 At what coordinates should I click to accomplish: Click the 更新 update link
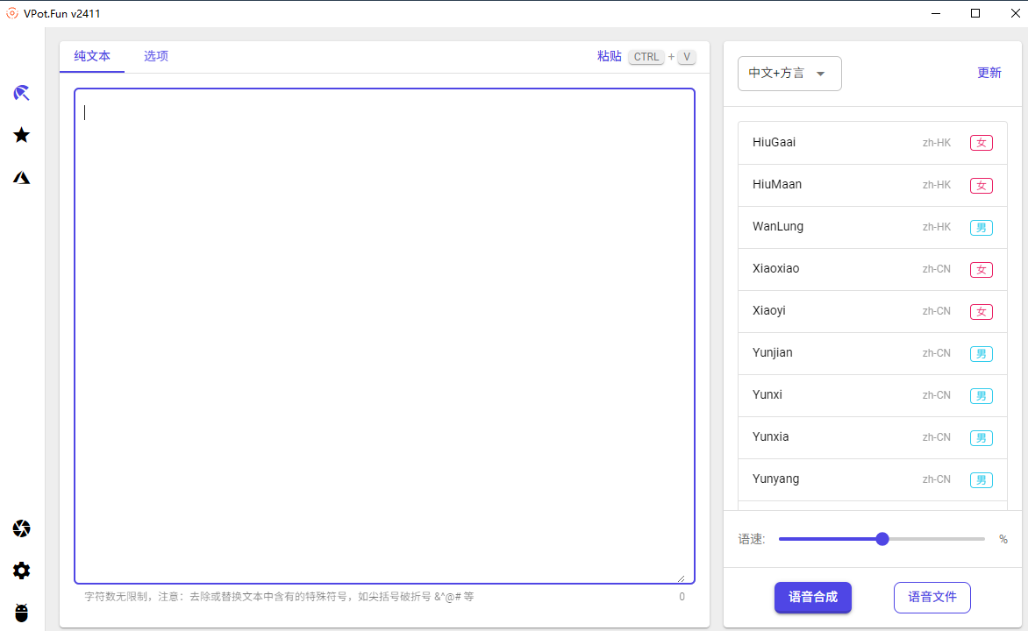pyautogui.click(x=989, y=73)
